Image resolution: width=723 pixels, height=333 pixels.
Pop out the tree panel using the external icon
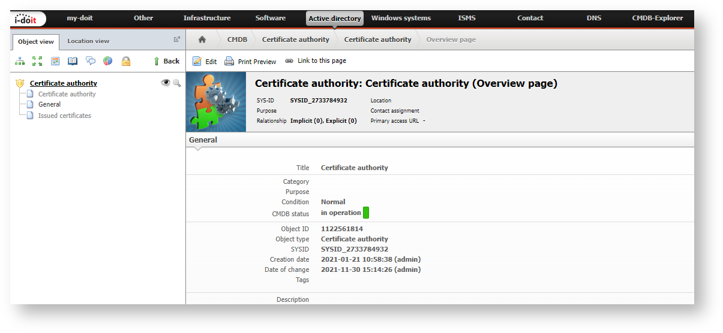point(177,40)
